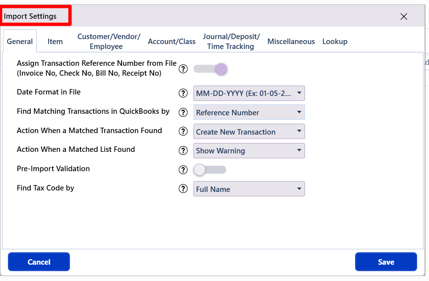Open help for Find Matching Transactions setting
Screen dimensions: 429x281
(x=183, y=112)
